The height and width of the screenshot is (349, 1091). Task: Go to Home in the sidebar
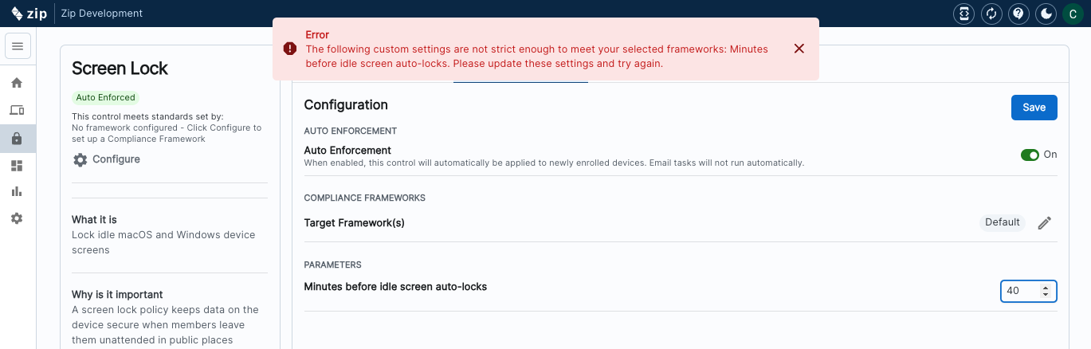pos(17,83)
